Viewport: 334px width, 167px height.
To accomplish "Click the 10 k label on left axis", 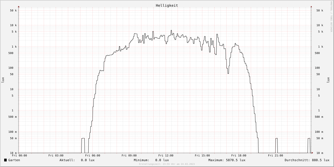I will coord(13,25).
